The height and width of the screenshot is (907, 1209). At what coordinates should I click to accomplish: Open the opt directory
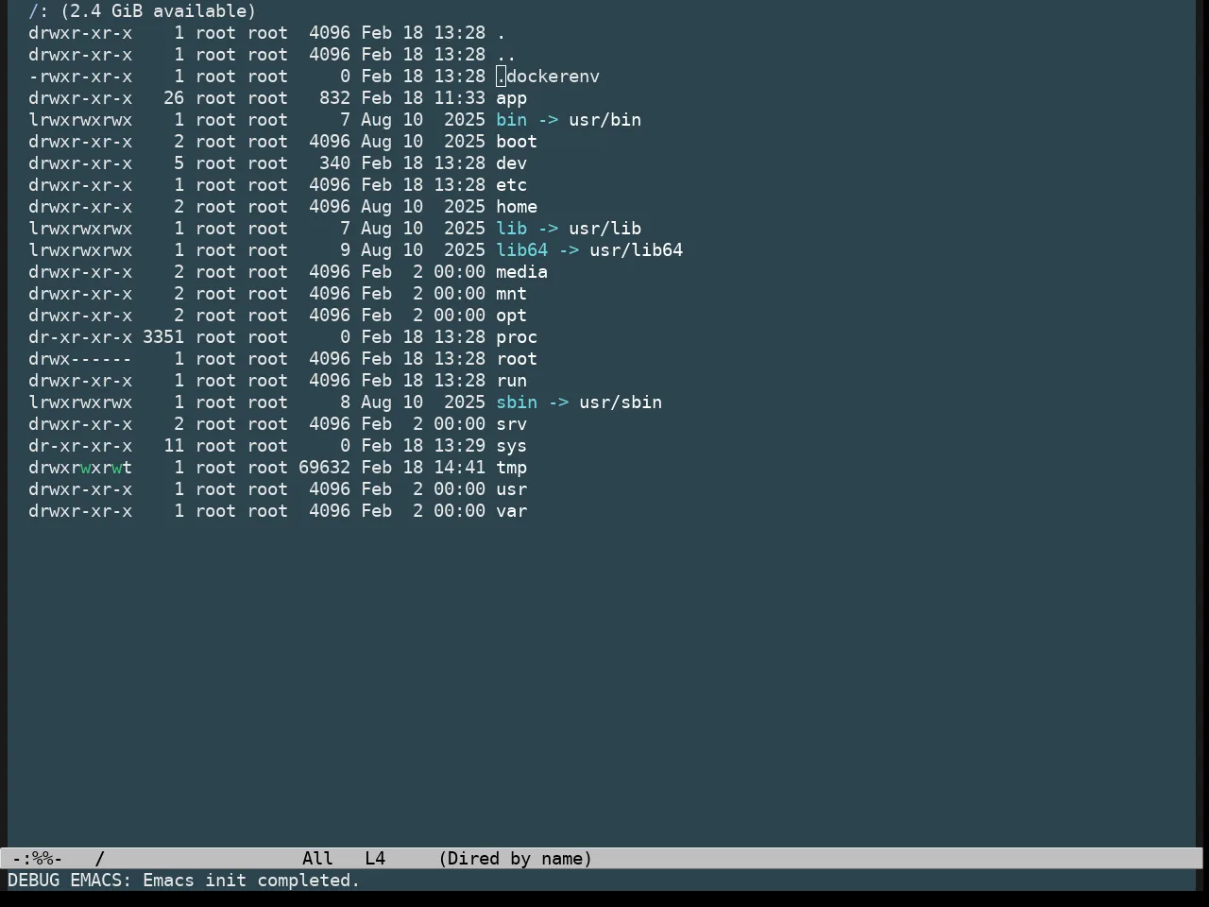tap(511, 316)
